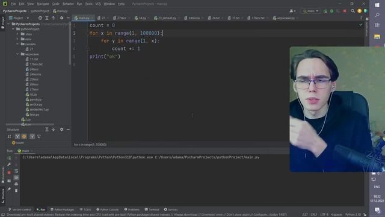Select opened file target icon in Project panel
Image resolution: width=385 pixels, height=217 pixels.
pos(40,18)
